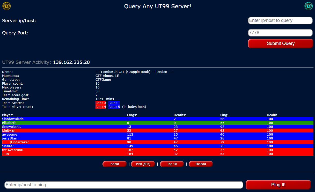315x192 pixels.
Task: Select player jerryStarr
Action: (10, 138)
